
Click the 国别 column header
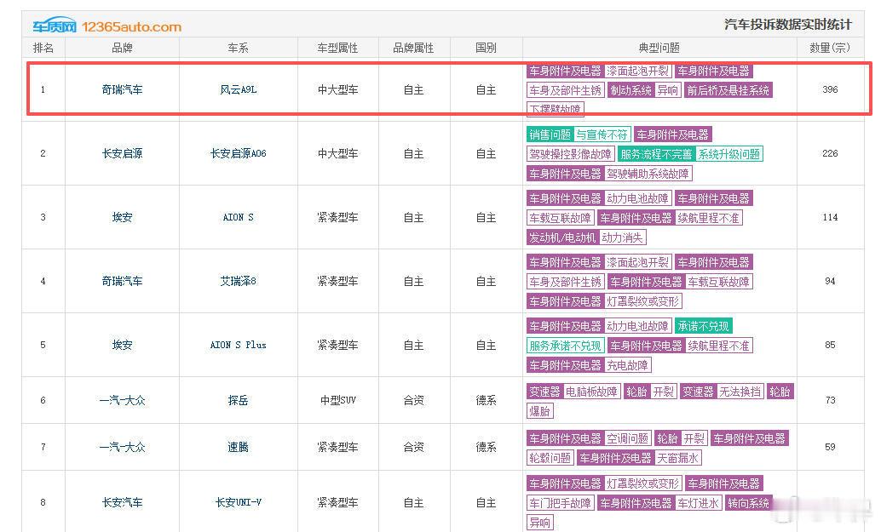[x=486, y=48]
